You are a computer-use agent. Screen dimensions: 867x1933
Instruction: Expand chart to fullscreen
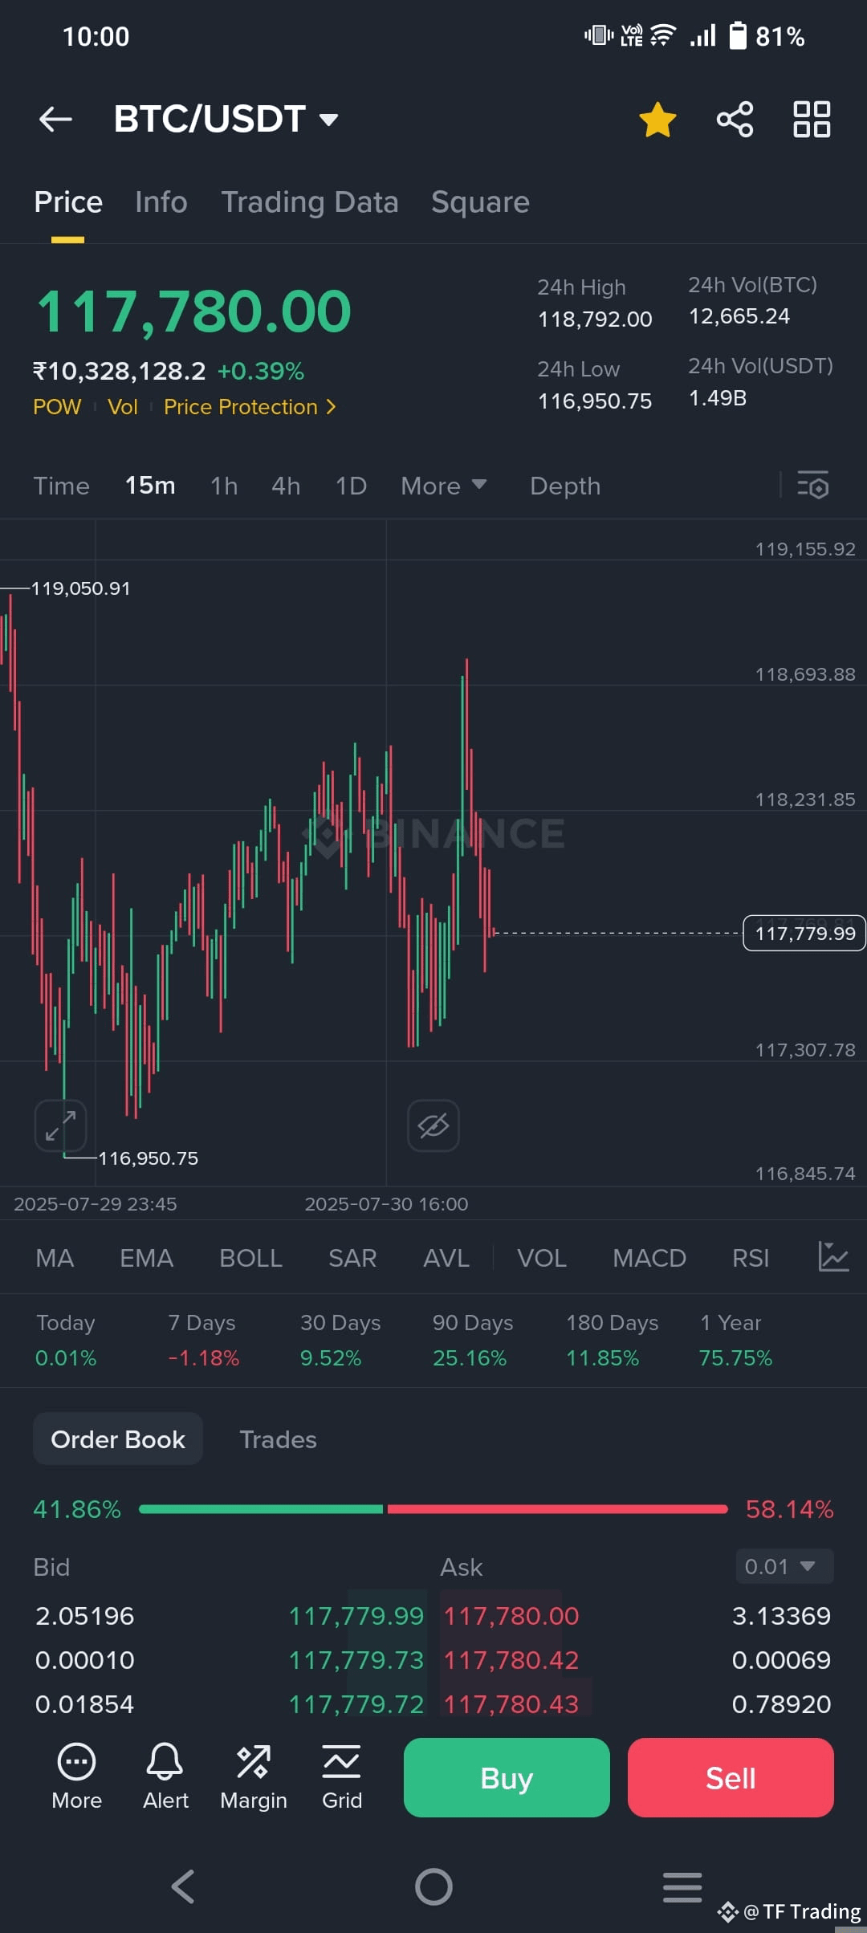point(60,1125)
